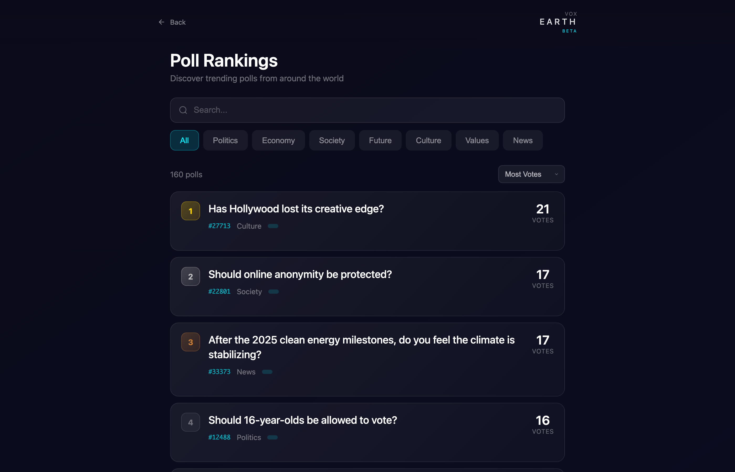Image resolution: width=735 pixels, height=472 pixels.
Task: Select the Values filter chip
Action: (477, 140)
